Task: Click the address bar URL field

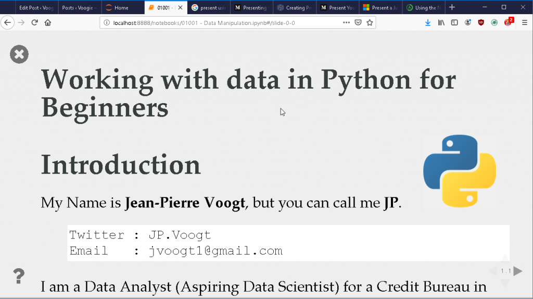Action: coord(224,23)
